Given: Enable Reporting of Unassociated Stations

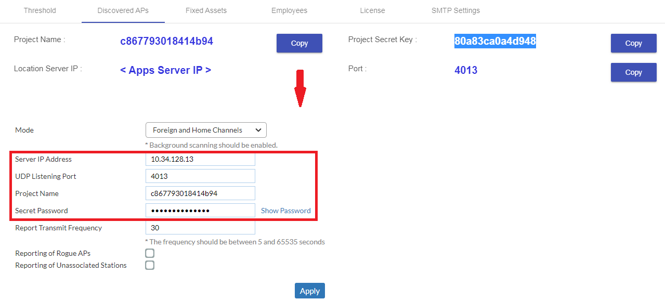Looking at the screenshot, I should click(150, 265).
